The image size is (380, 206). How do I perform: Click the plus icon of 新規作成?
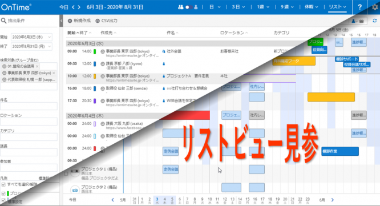70,21
